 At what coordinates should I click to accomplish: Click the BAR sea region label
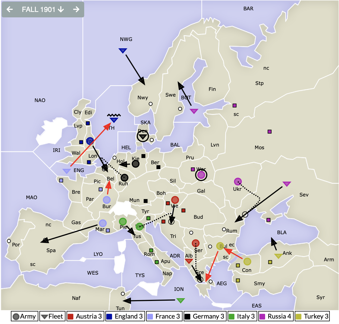point(248,9)
